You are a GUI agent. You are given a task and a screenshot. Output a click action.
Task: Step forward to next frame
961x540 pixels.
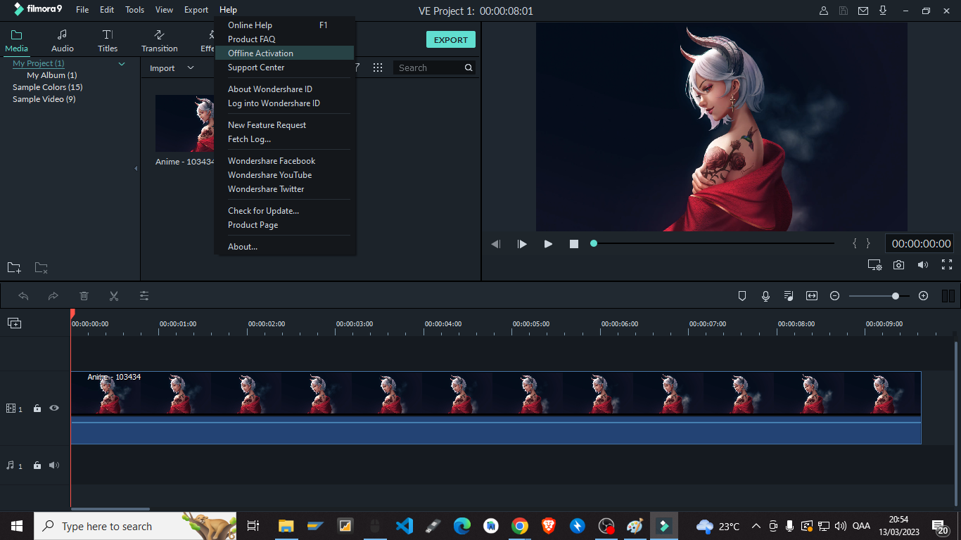[522, 244]
